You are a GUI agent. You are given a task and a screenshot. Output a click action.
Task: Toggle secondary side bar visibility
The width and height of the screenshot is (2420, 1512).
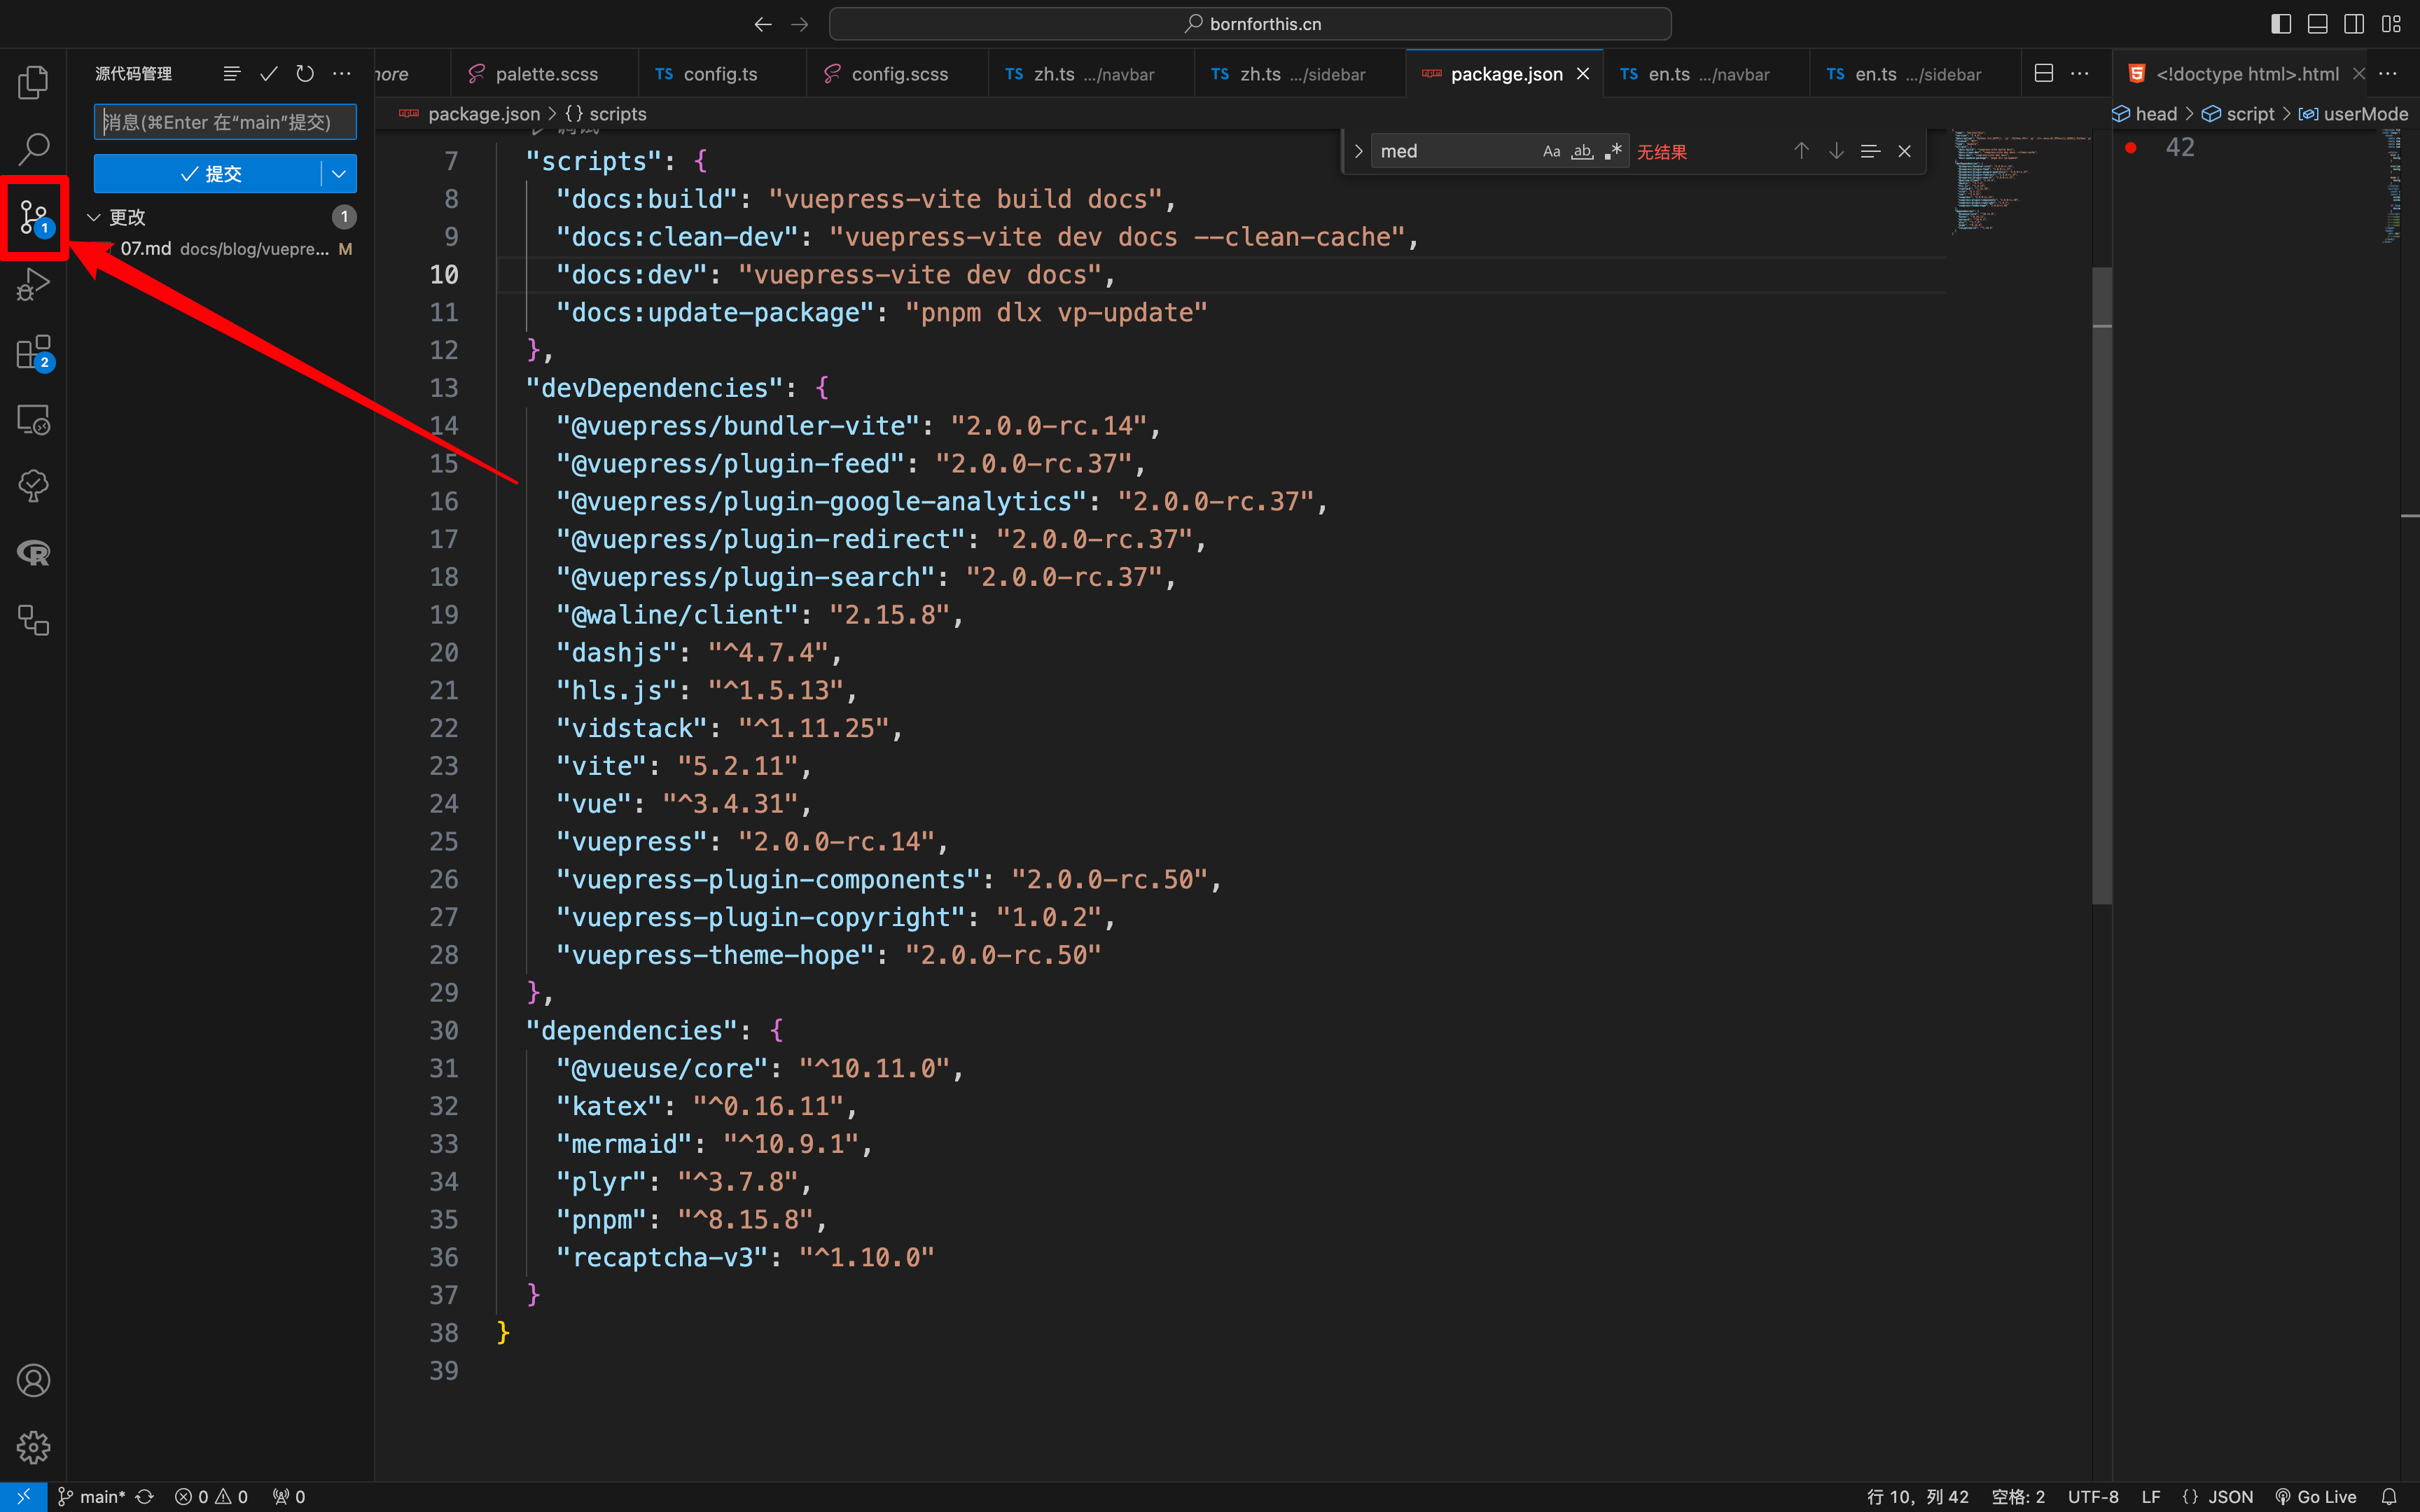coord(2354,24)
